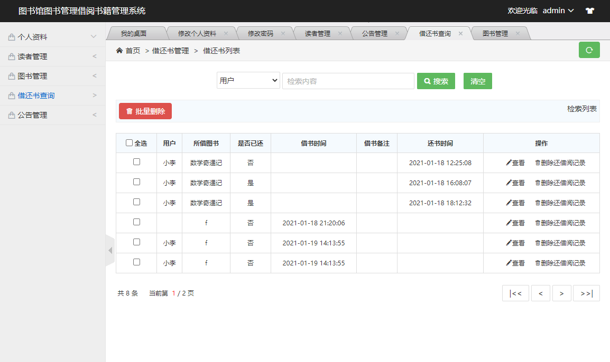Click the green refresh icon
The height and width of the screenshot is (362, 610).
589,50
